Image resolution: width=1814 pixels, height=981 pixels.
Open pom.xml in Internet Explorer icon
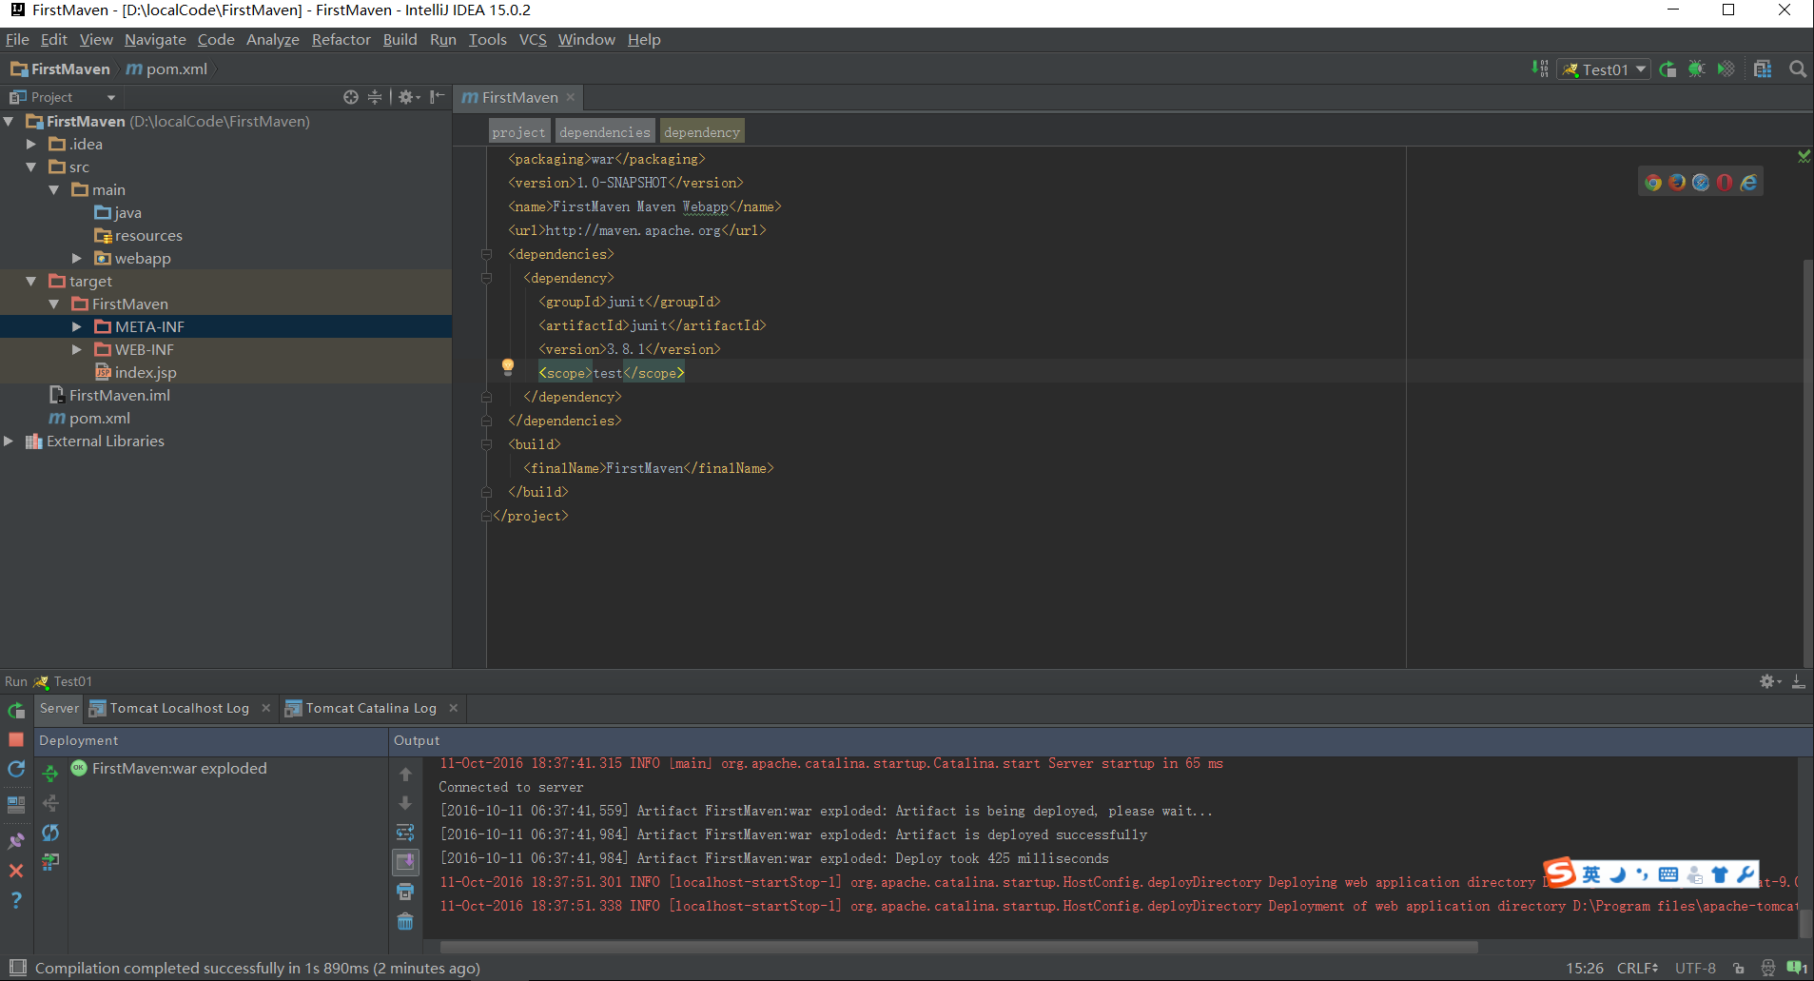click(x=1748, y=182)
